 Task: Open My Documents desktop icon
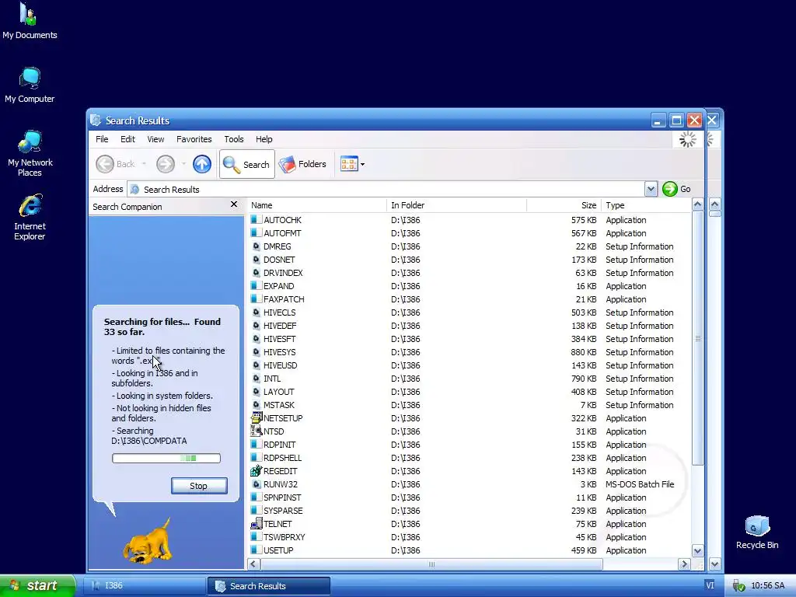30,20
